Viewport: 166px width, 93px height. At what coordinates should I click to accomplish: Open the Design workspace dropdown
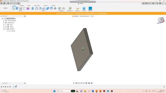click(x=6, y=8)
